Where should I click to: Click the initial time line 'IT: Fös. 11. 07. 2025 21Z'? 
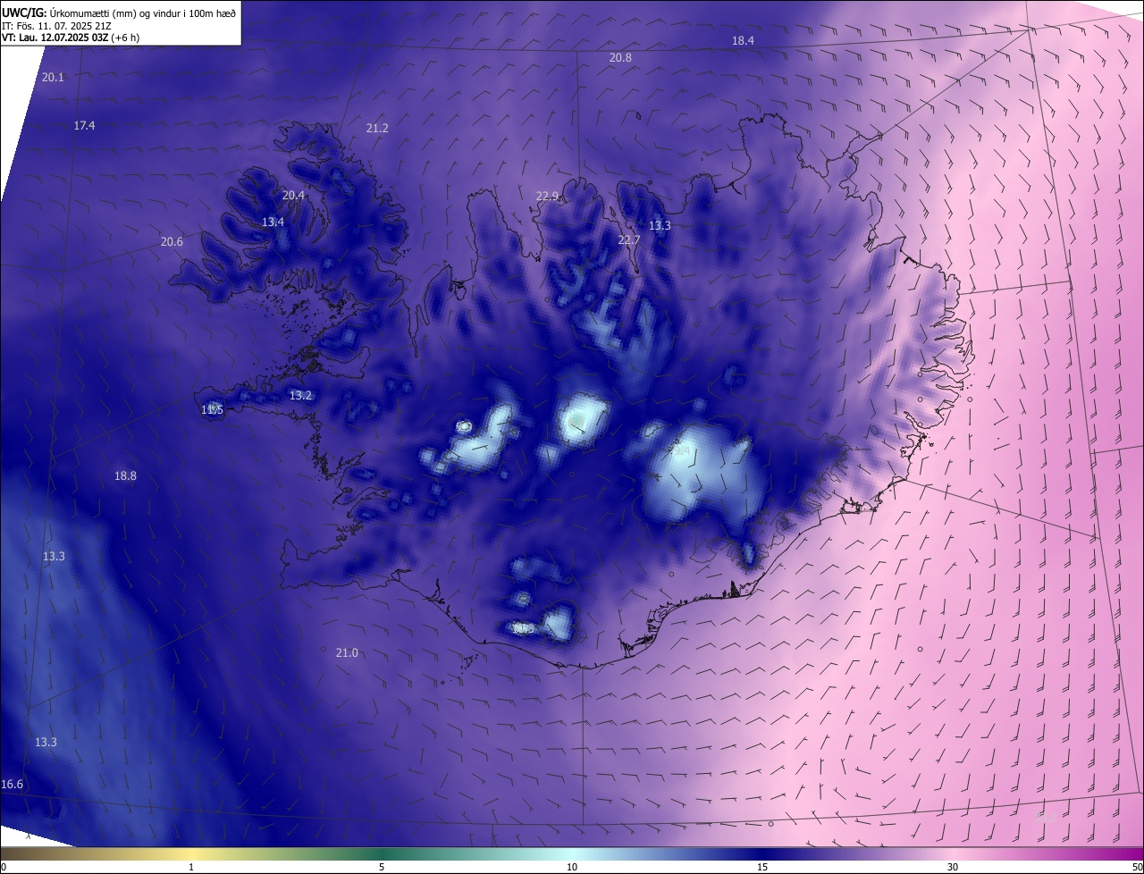56,25
